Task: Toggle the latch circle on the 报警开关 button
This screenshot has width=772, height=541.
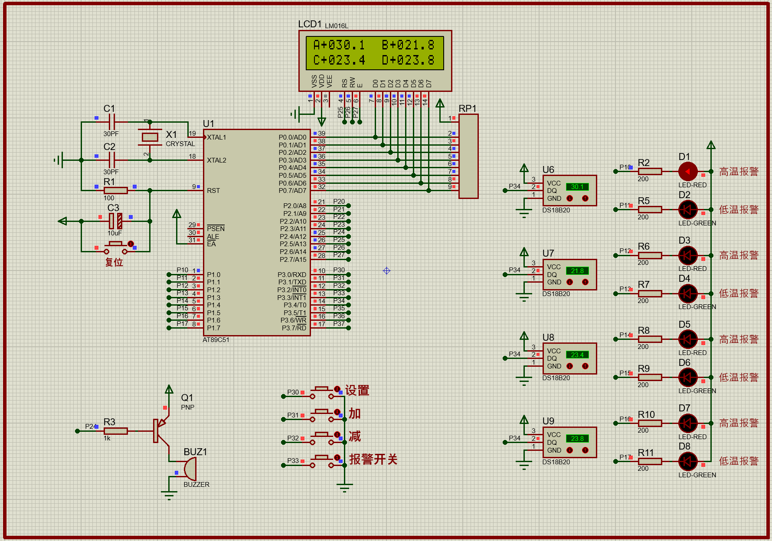Action: click(337, 457)
